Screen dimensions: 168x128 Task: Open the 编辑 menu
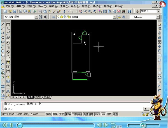click(x=20, y=6)
